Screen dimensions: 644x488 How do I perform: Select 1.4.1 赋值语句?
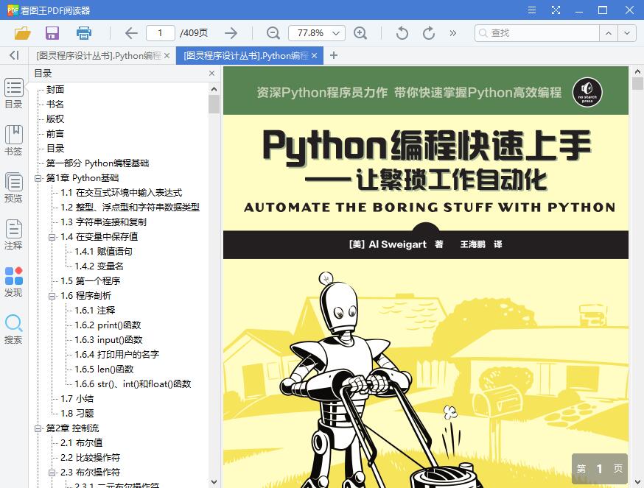103,252
